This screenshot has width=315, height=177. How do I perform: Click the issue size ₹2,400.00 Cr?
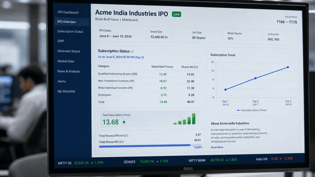coord(159,37)
